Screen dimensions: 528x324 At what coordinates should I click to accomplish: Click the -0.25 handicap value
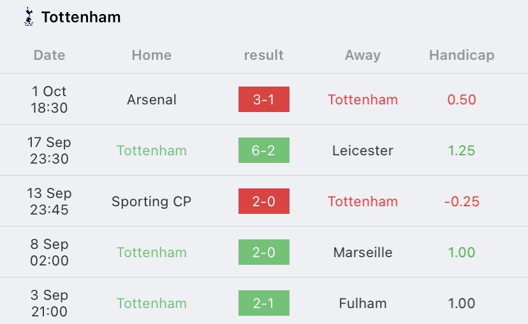462,201
